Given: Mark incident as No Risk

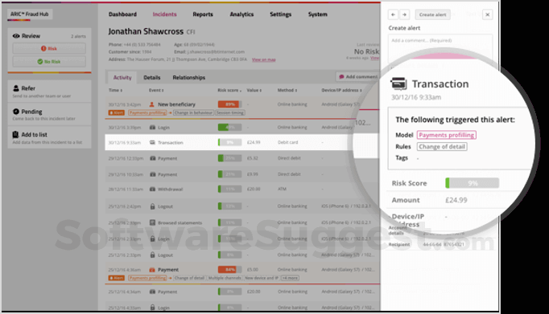Looking at the screenshot, I should coord(49,62).
